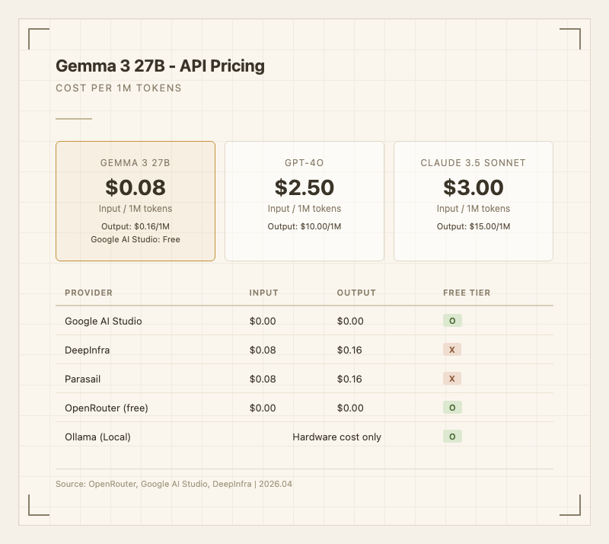
Task: Select the Claude 3.5 Sonnet pricing card
Action: (x=473, y=201)
